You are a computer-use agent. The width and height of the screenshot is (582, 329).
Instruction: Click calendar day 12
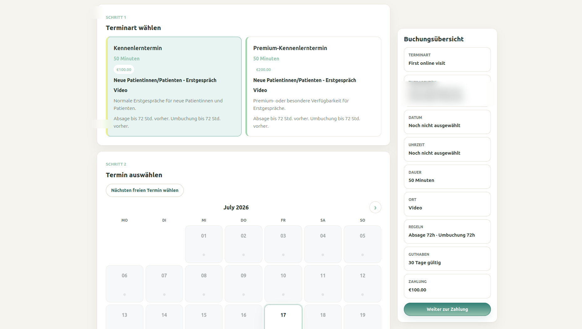(x=363, y=284)
